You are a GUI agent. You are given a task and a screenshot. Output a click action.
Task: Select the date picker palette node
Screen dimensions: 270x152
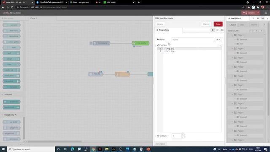[x=11, y=36]
